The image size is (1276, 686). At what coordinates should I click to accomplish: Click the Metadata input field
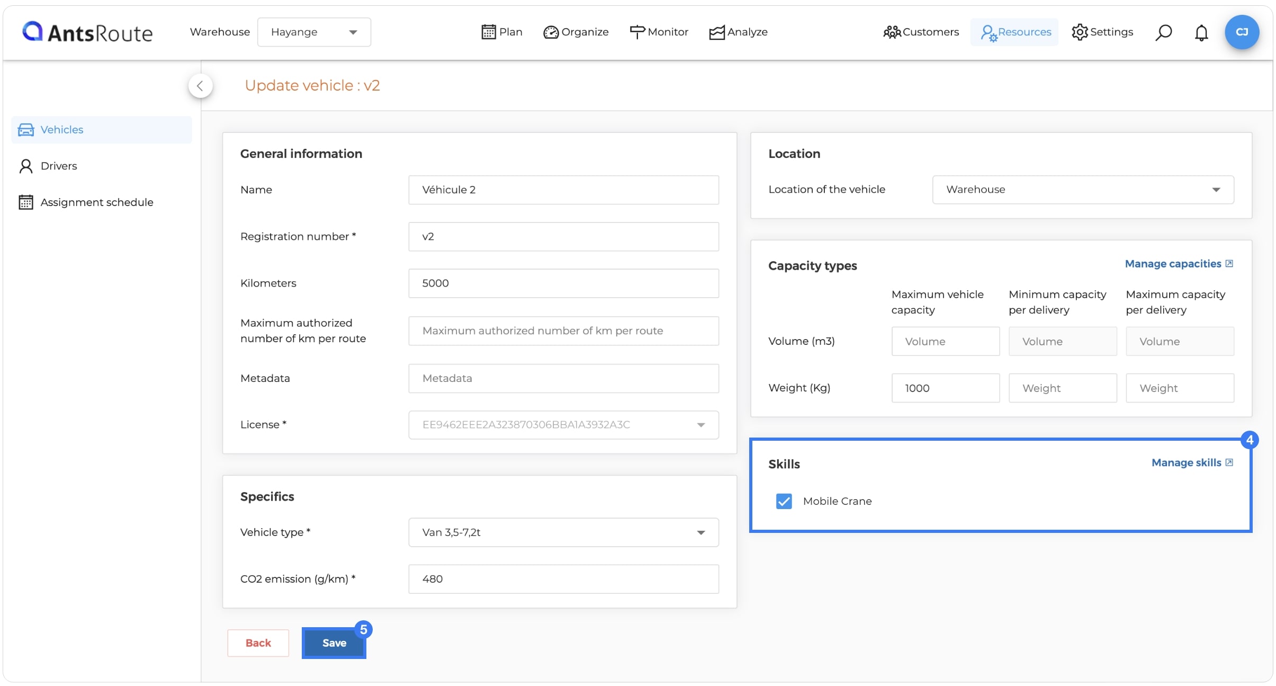pyautogui.click(x=563, y=378)
